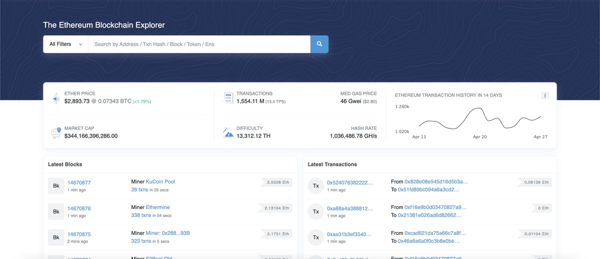Open recipient address 0x46a6a6a0f0c3b8e0be...
This screenshot has width=600, height=259.
tap(427, 241)
